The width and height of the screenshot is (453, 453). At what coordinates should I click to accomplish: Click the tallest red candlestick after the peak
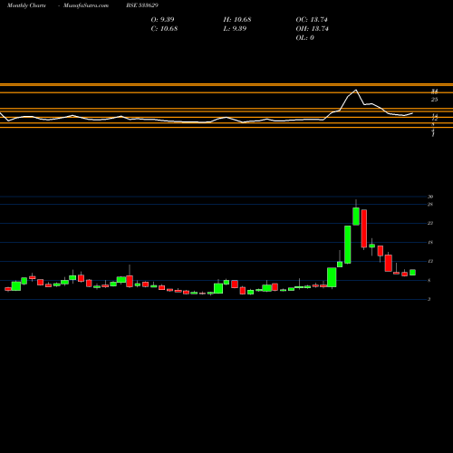pyautogui.click(x=364, y=228)
